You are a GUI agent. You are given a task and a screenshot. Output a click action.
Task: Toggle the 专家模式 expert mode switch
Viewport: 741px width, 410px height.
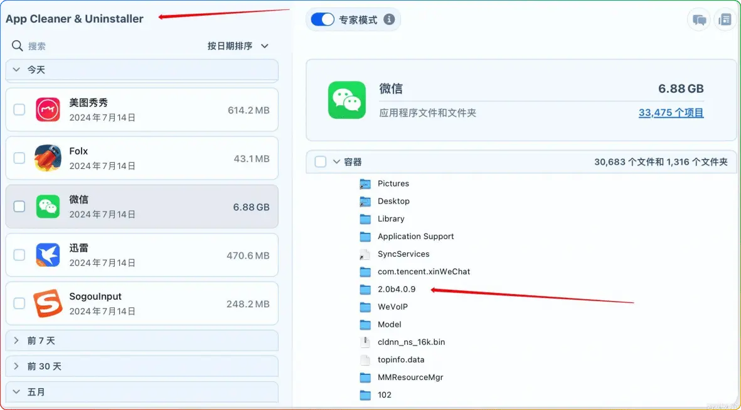tap(323, 19)
